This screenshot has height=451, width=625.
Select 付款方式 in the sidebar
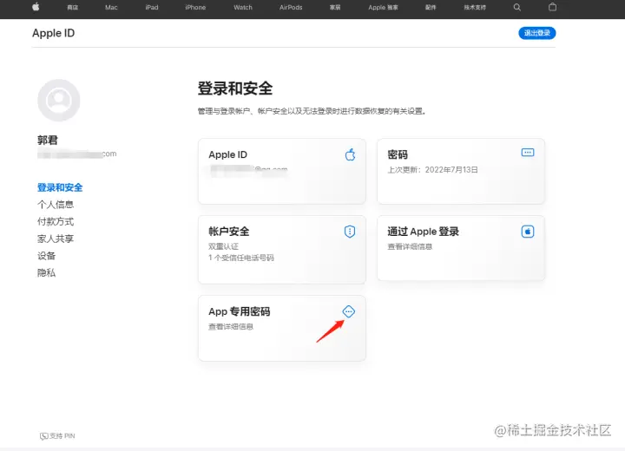[56, 222]
